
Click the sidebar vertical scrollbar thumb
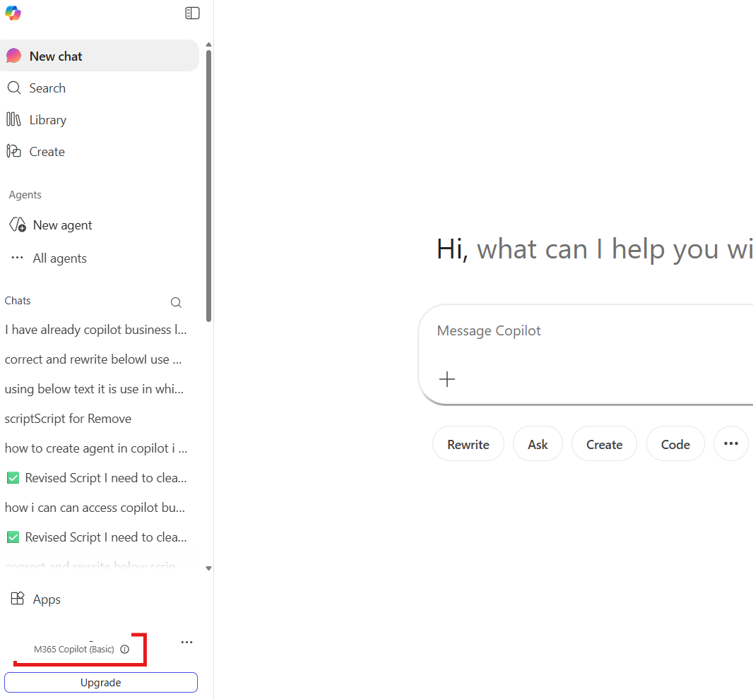pos(208,186)
